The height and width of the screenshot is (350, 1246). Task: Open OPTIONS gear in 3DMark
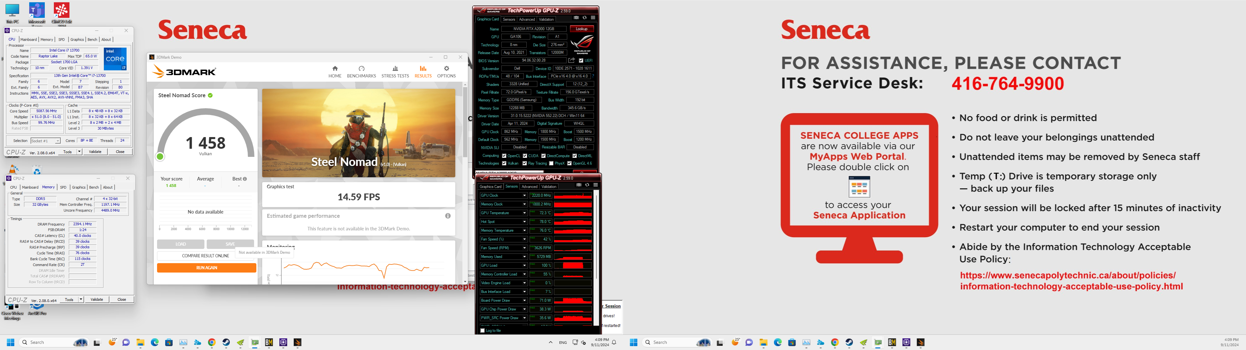tap(446, 72)
